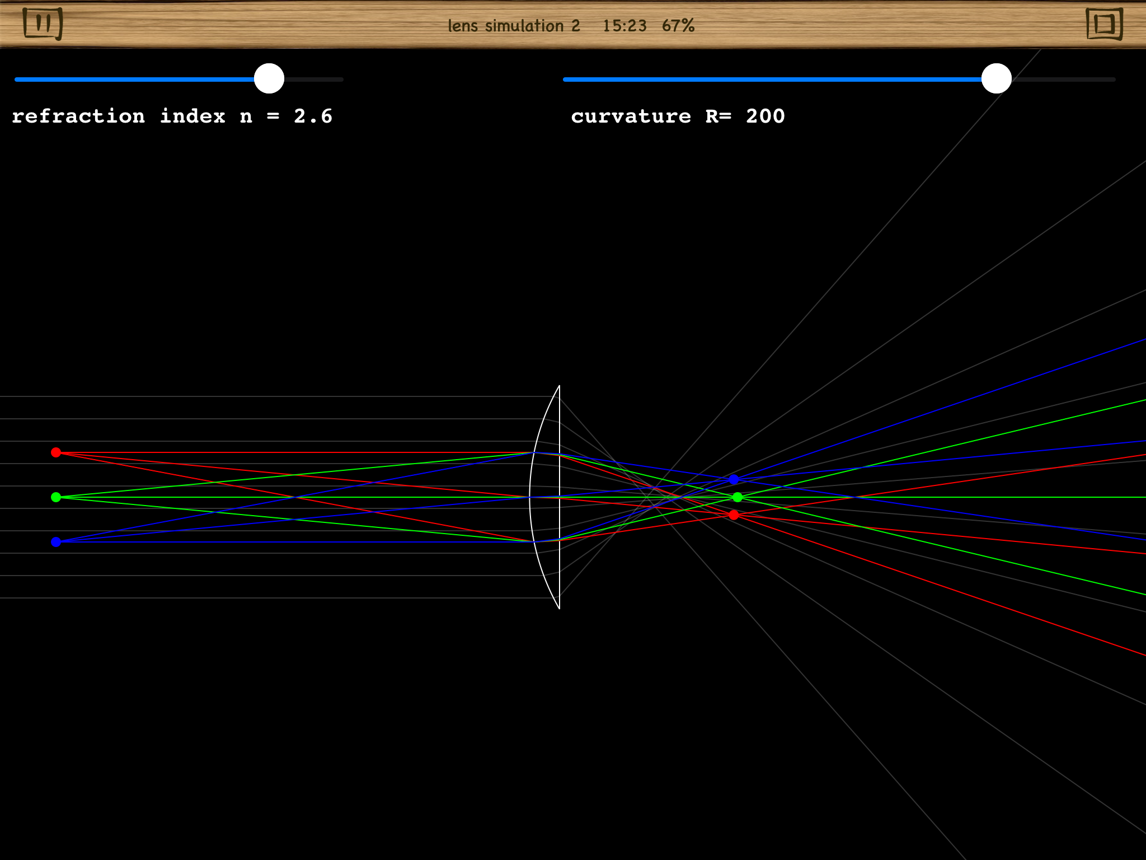Click the 15:23 clock in top bar
This screenshot has width=1146, height=860.
(624, 26)
